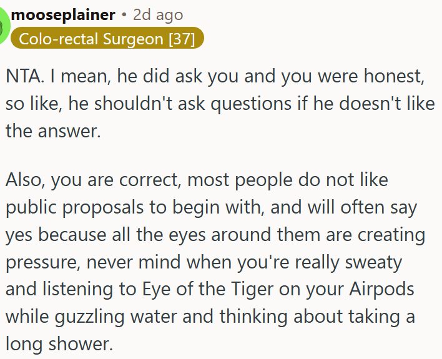Viewport: 442px width, 359px height.
Task: Click the phrase 'the answer.'
Action: coord(53,131)
